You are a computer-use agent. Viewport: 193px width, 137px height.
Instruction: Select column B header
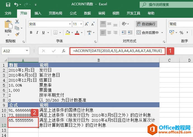pyautogui.click(x=99, y=60)
